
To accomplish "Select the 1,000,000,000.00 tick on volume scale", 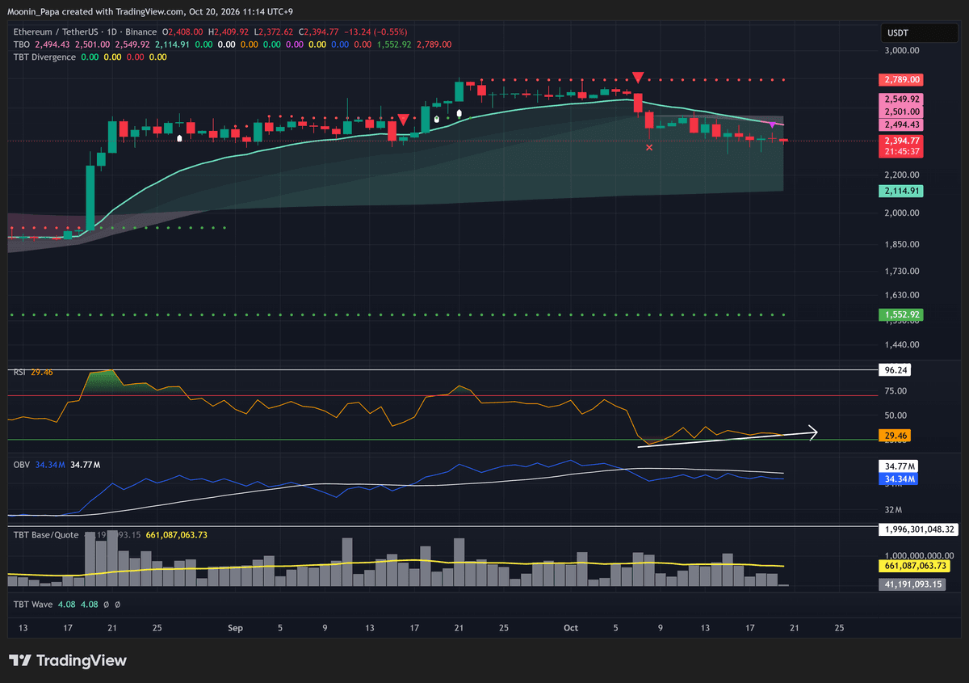I will (x=918, y=555).
